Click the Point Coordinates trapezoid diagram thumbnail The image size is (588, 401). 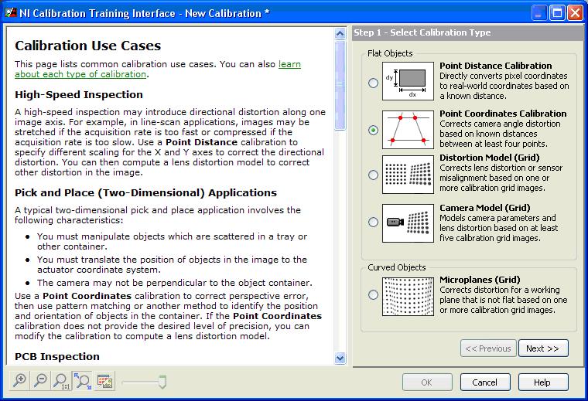408,130
